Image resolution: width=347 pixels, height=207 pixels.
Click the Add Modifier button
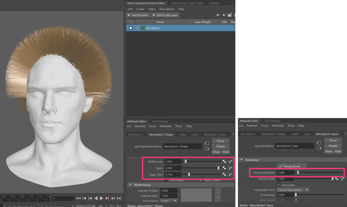click(138, 15)
